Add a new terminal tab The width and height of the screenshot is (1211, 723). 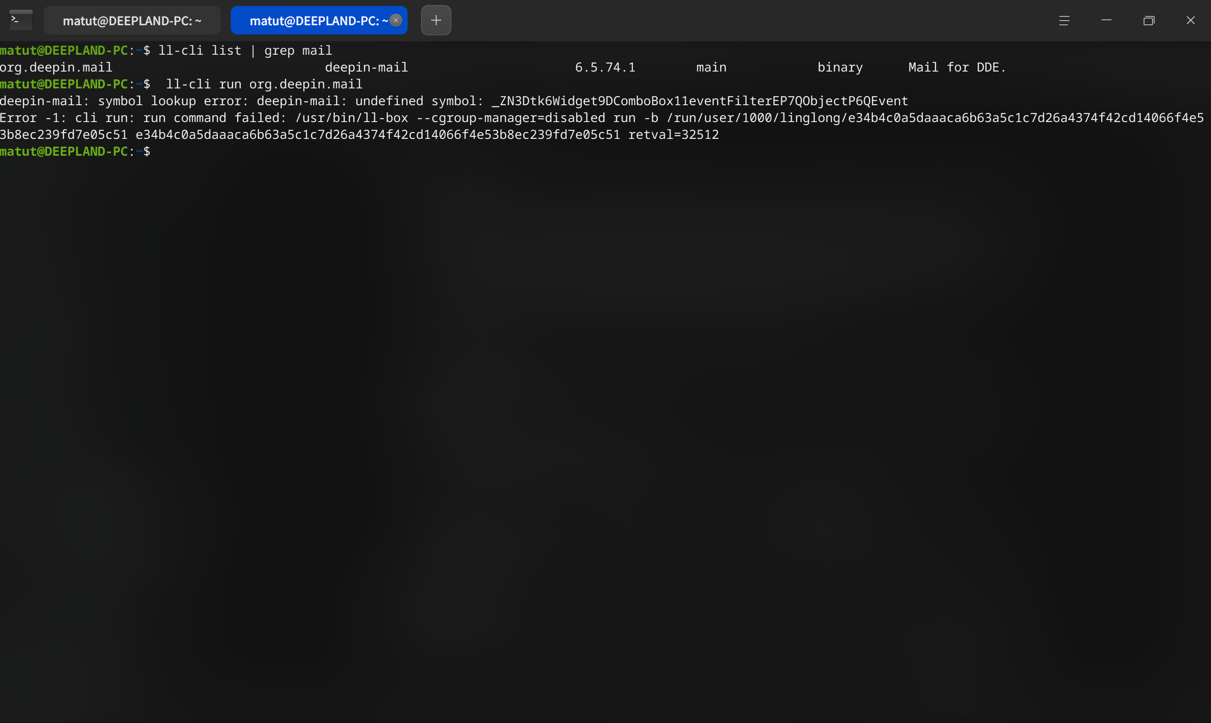coord(436,21)
